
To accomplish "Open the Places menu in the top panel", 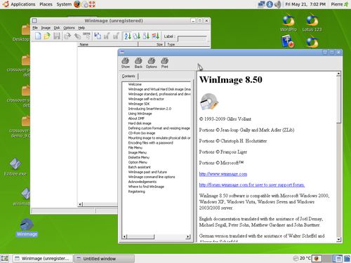I will point(46,4).
